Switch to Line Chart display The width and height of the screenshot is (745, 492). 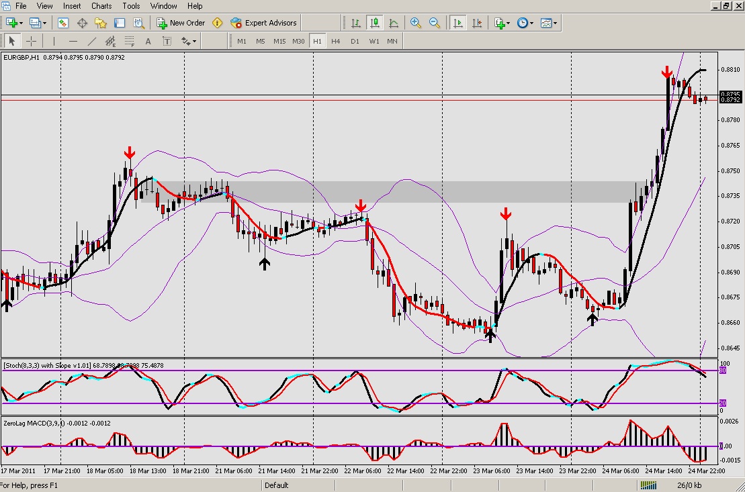pyautogui.click(x=394, y=23)
